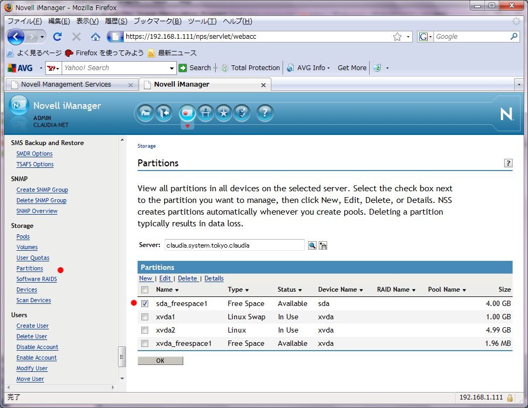528x408 pixels.
Task: Click the New partition link
Action: 146,278
